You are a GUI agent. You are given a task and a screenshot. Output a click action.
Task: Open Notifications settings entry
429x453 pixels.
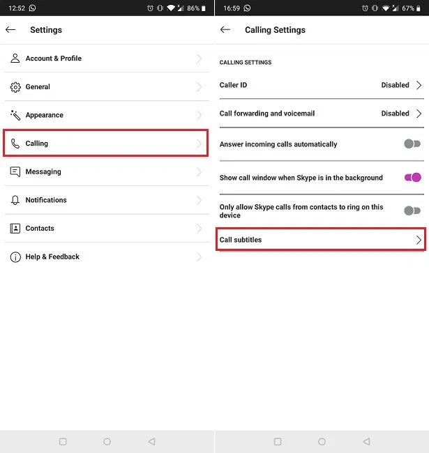point(107,200)
